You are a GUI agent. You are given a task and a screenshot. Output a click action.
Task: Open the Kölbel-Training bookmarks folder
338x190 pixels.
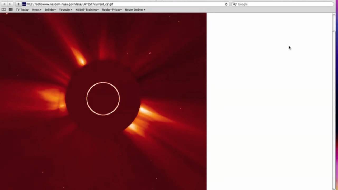point(87,10)
